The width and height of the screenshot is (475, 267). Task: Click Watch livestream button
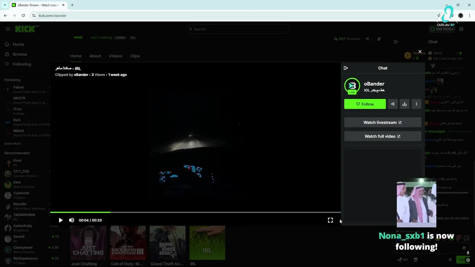click(383, 122)
